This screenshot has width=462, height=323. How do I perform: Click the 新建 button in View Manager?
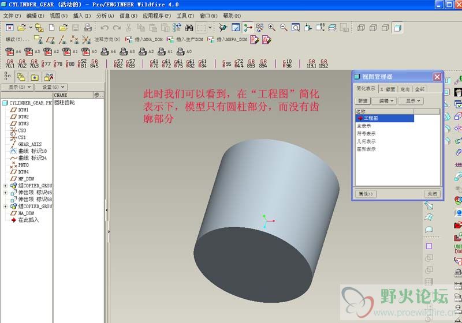(363, 101)
